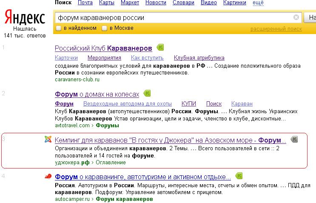Open the 'Форум о караванинге, автотуризме' result
Screen dimensions: 316x203
pos(143,177)
